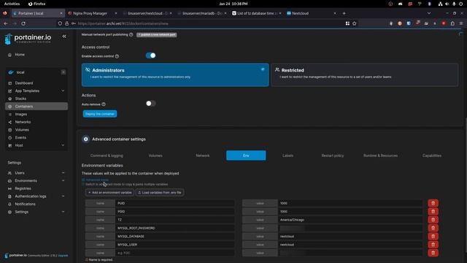Show help for manual network port publishing
The width and height of the screenshot is (467, 263).
tap(131, 34)
